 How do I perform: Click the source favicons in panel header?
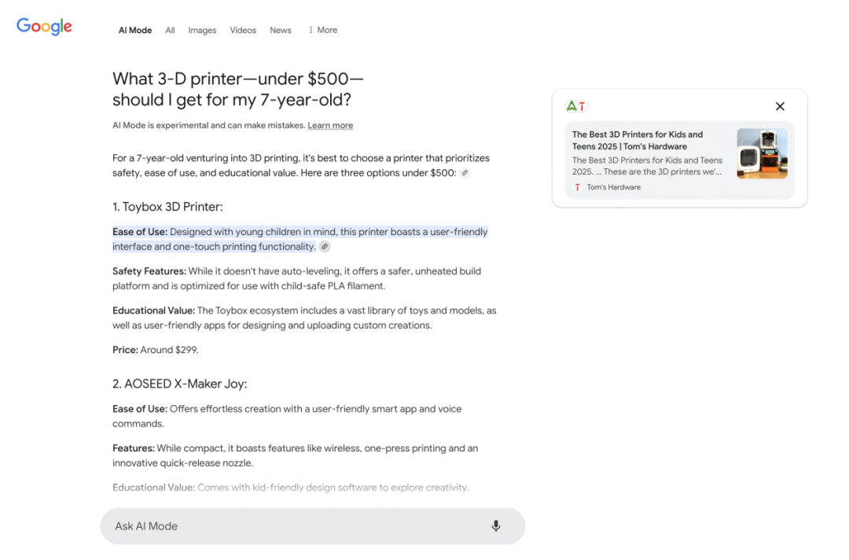click(x=576, y=106)
